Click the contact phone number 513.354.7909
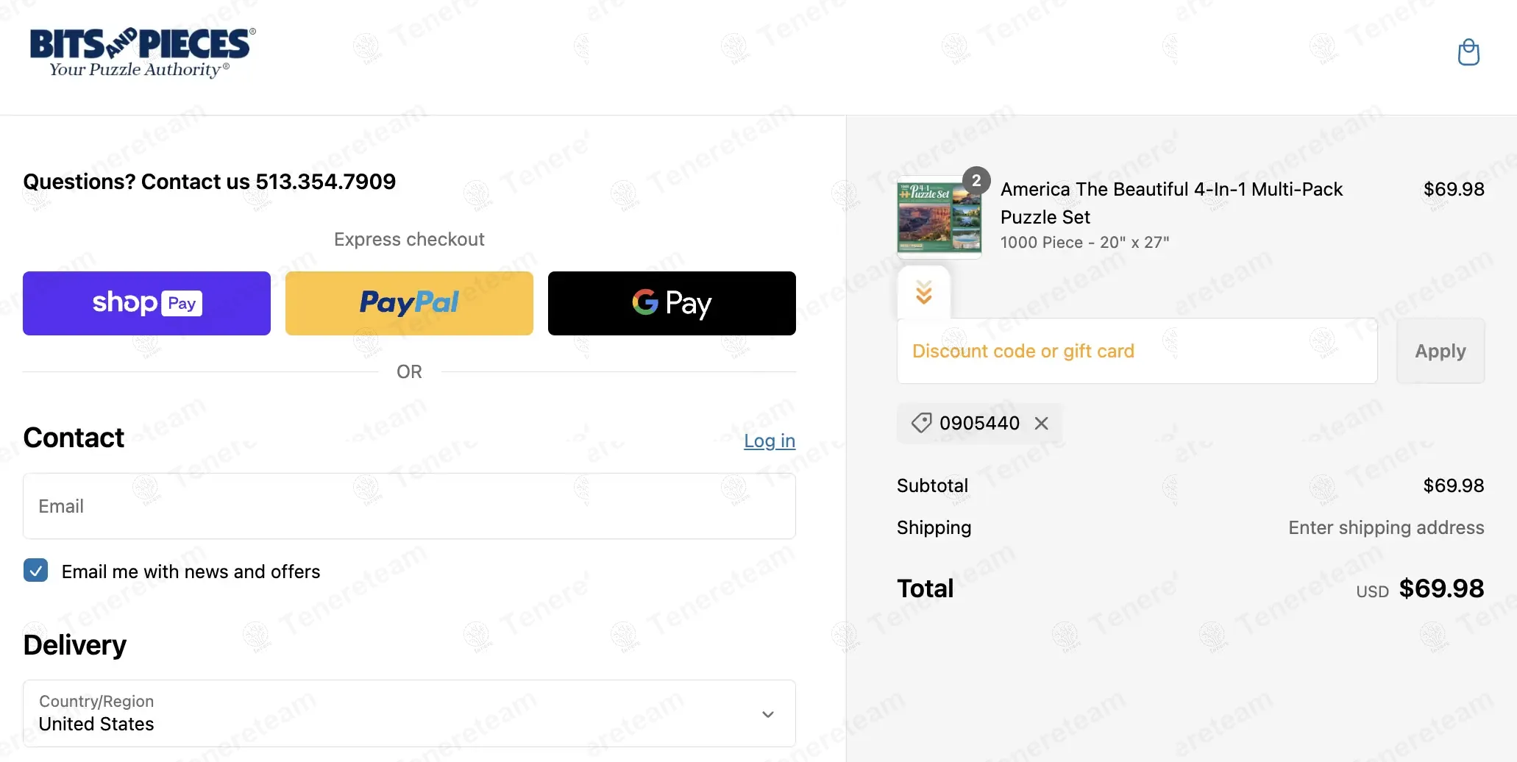This screenshot has height=762, width=1517. (x=325, y=182)
